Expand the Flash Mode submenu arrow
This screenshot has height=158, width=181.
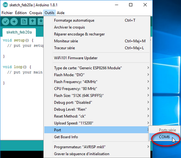click(148, 75)
